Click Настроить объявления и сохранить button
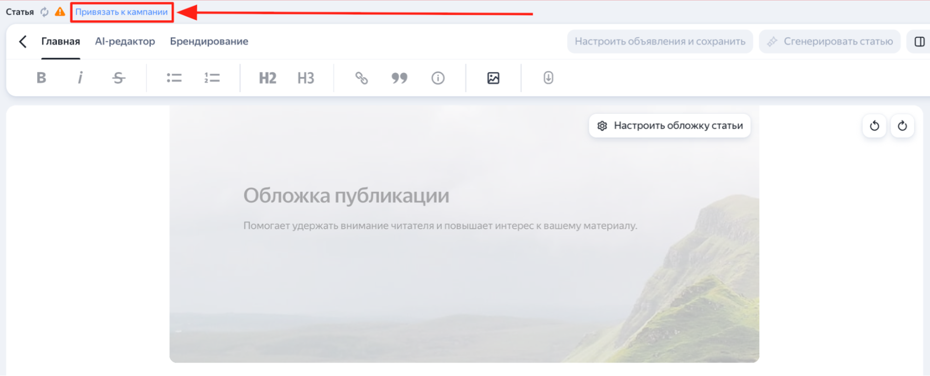 point(660,41)
